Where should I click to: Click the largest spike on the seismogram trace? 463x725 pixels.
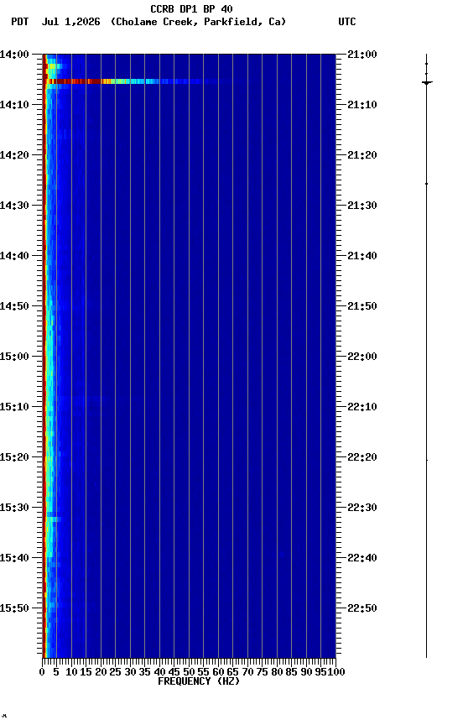point(427,83)
